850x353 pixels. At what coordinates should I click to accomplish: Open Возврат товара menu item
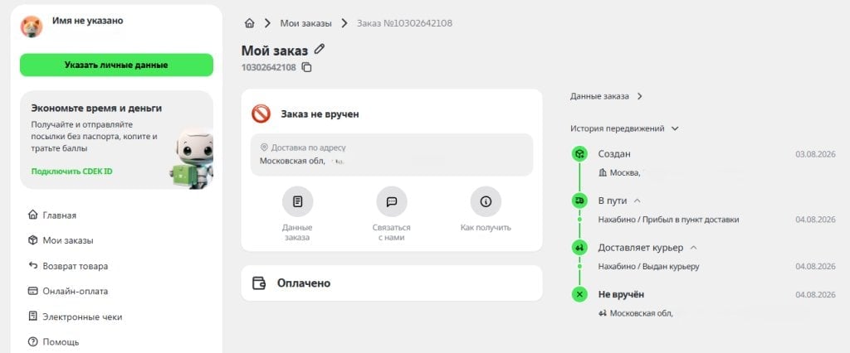pyautogui.click(x=76, y=266)
